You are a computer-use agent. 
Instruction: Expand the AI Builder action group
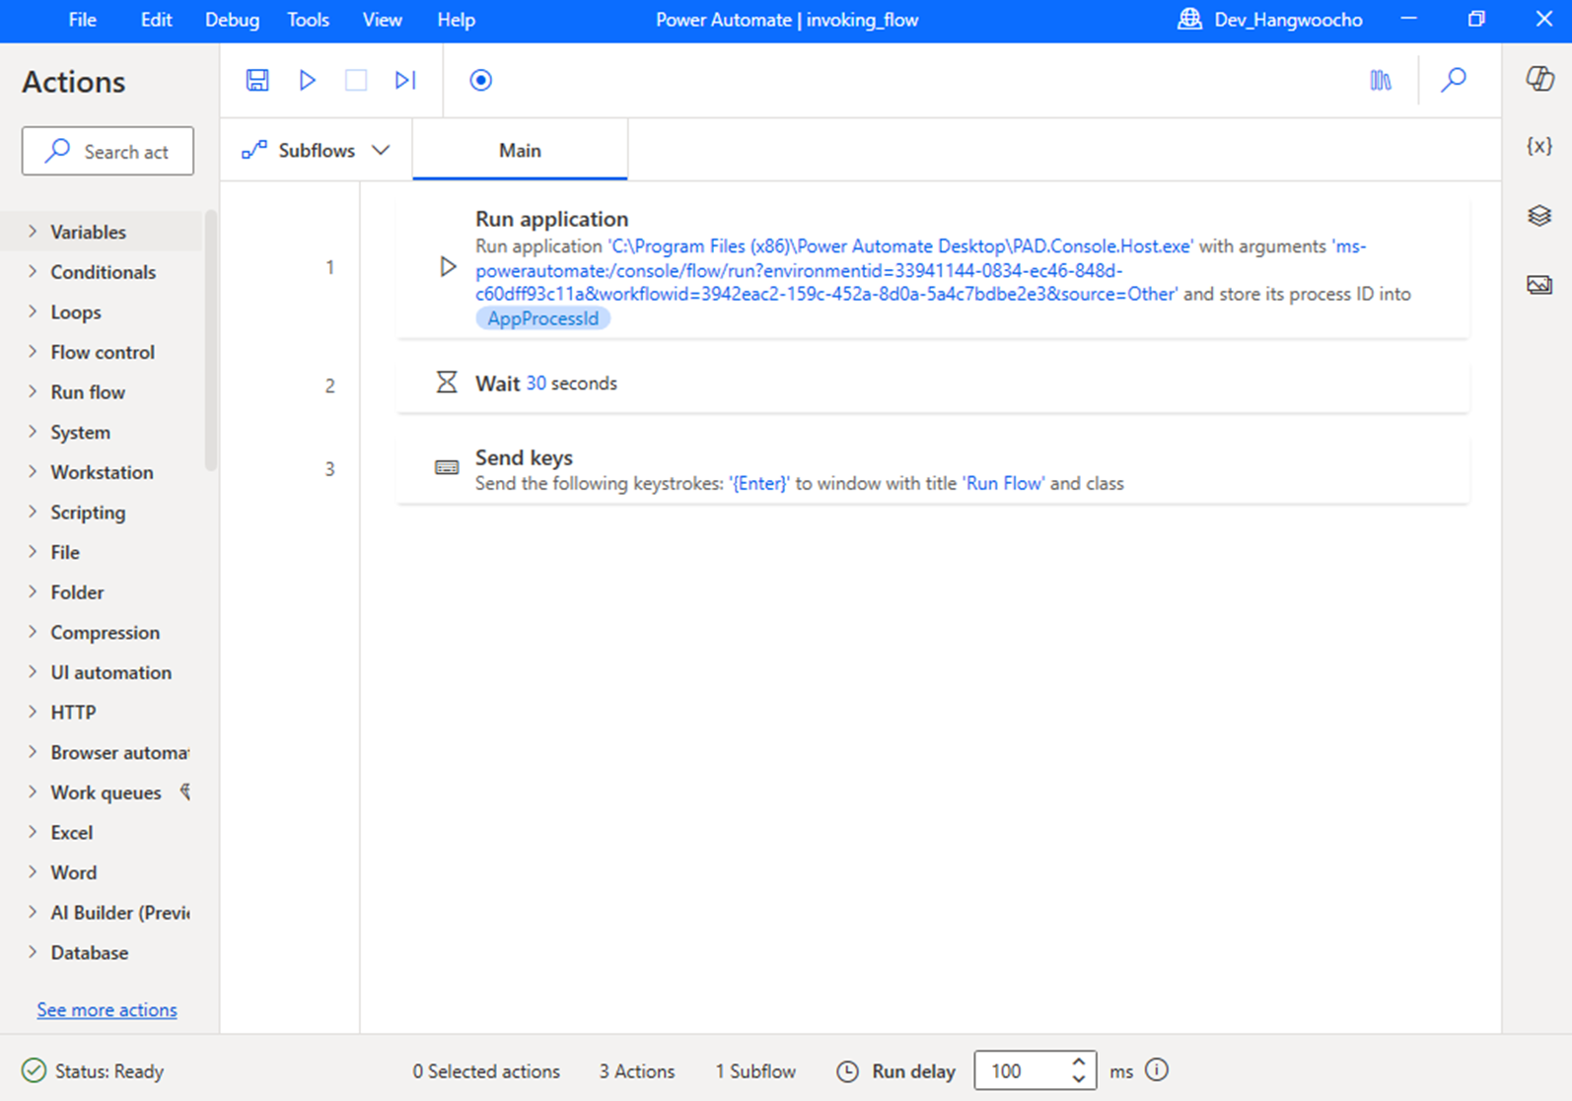(x=33, y=912)
